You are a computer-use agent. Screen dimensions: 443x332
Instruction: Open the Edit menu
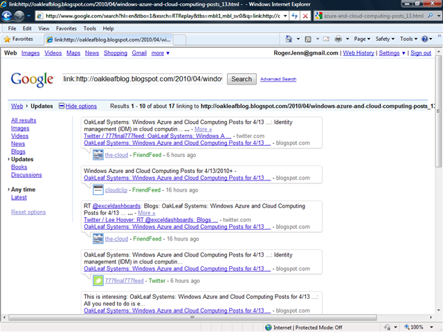pyautogui.click(x=27, y=28)
